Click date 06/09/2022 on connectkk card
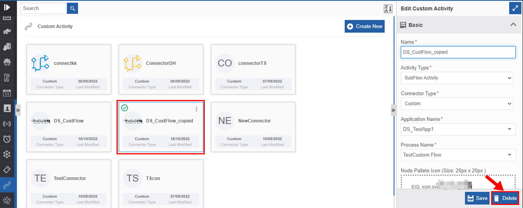 pos(88,81)
